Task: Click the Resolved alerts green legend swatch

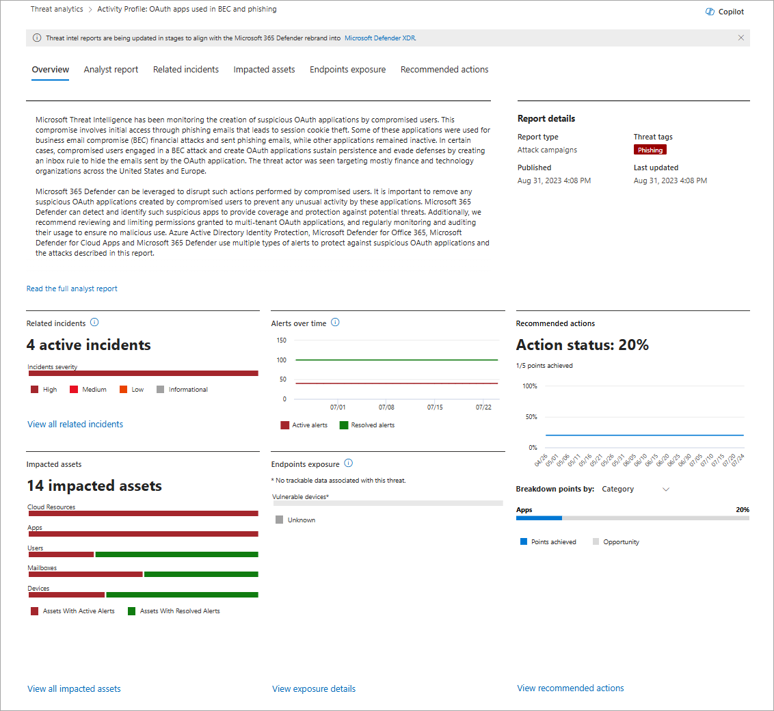Action: point(344,425)
